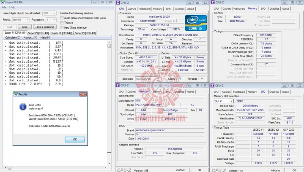
Task: Click the 32M result line 000h 08m 17.845s
Action: [x=34, y=84]
